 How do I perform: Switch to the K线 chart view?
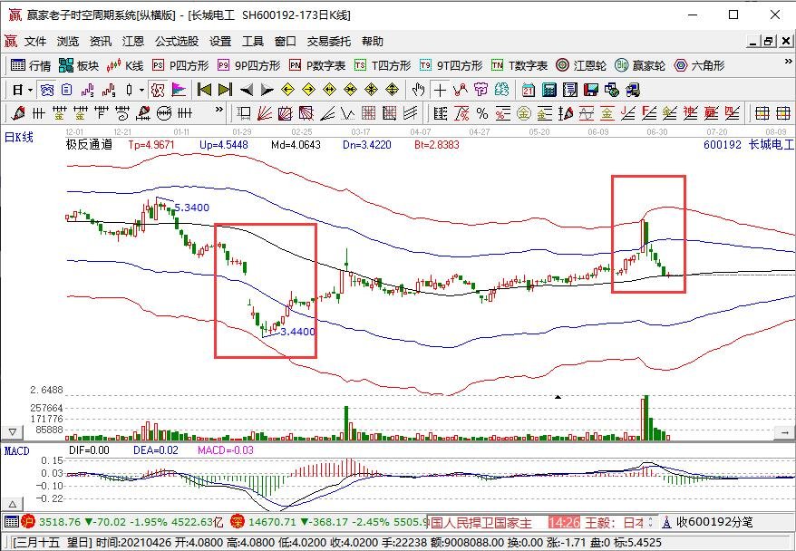[125, 65]
